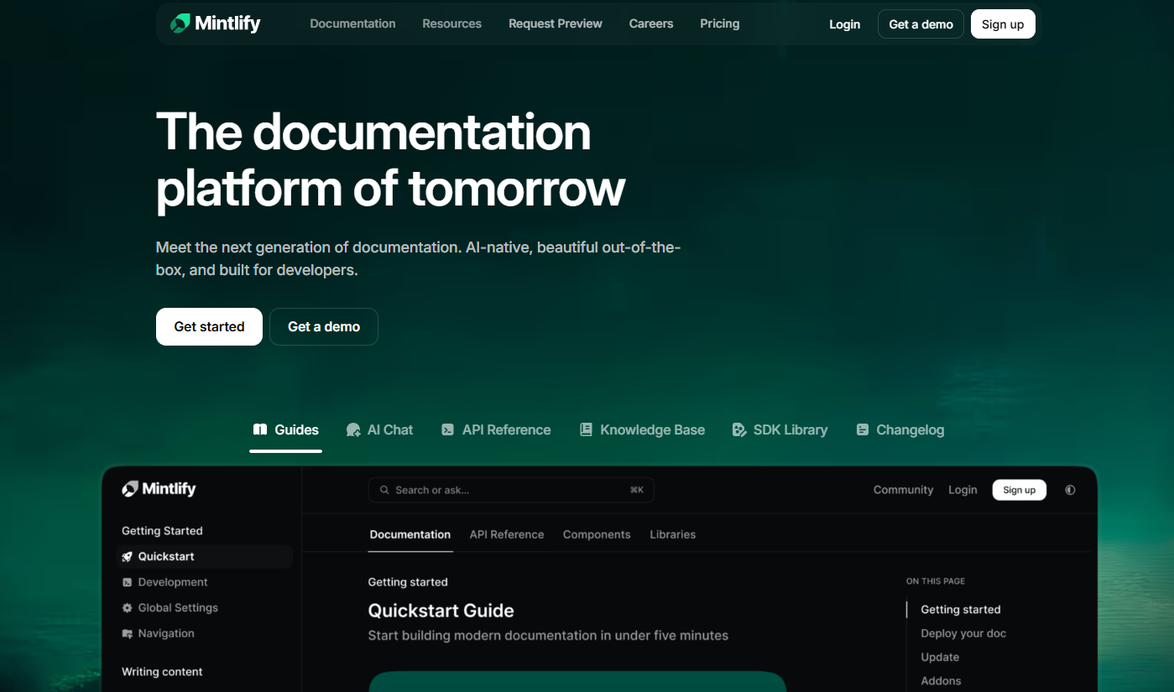Screen dimensions: 1174x692
Task: Click Community link in docs preview
Action: 903,490
